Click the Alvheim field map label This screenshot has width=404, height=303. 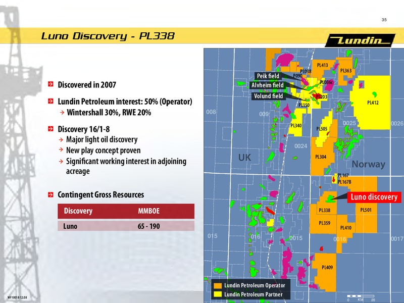268,85
